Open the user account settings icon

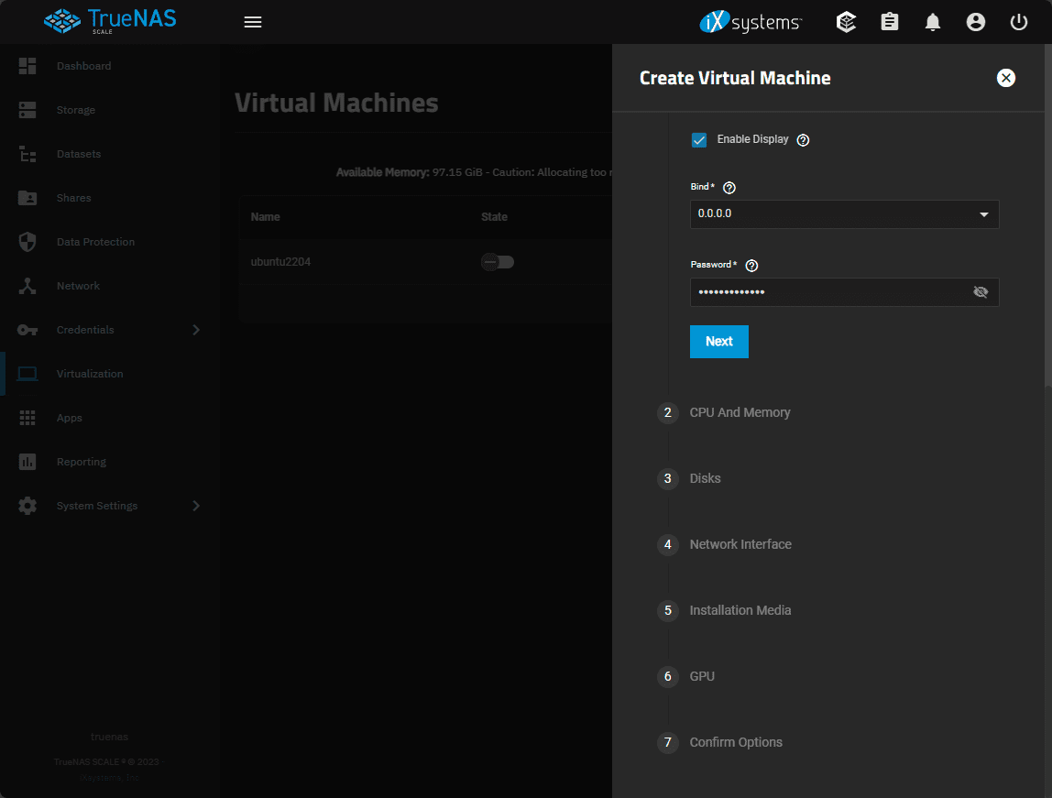976,22
